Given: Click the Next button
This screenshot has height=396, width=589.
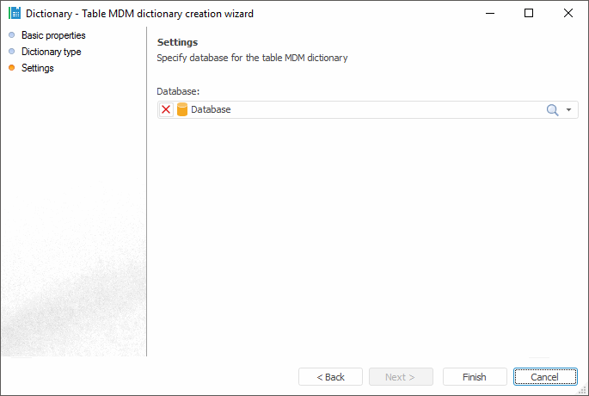Looking at the screenshot, I should point(401,377).
